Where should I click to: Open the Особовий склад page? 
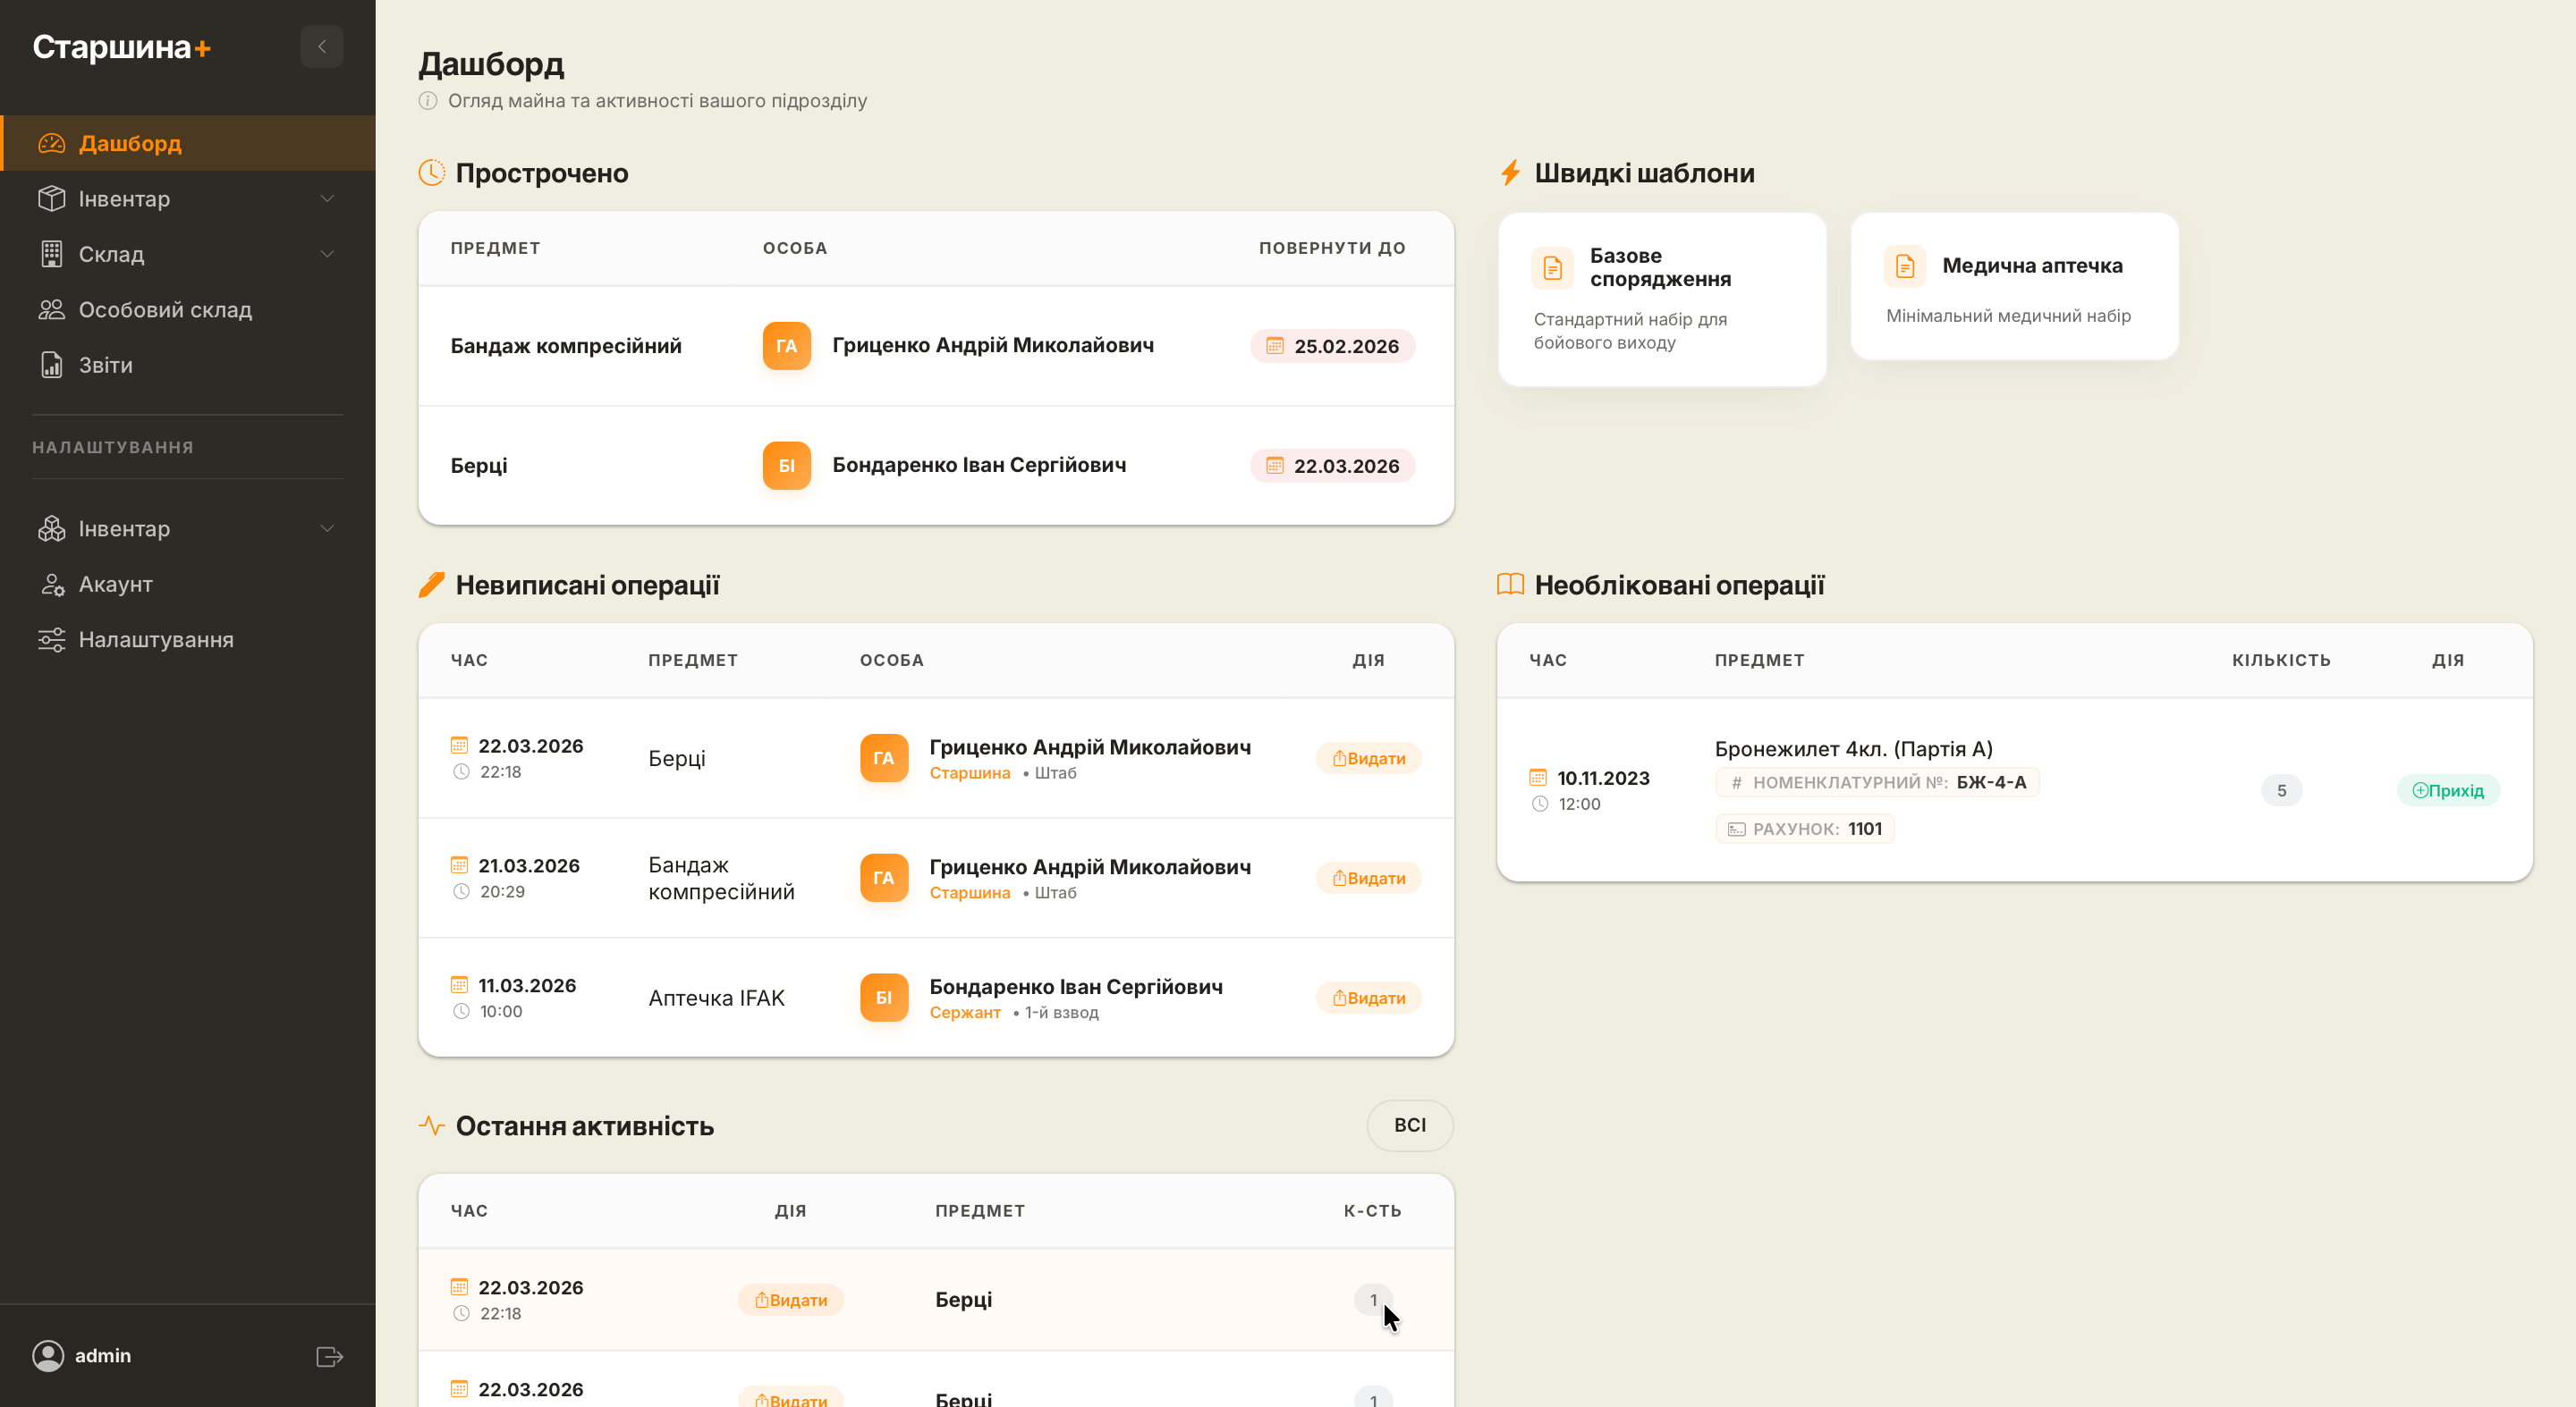(x=165, y=310)
